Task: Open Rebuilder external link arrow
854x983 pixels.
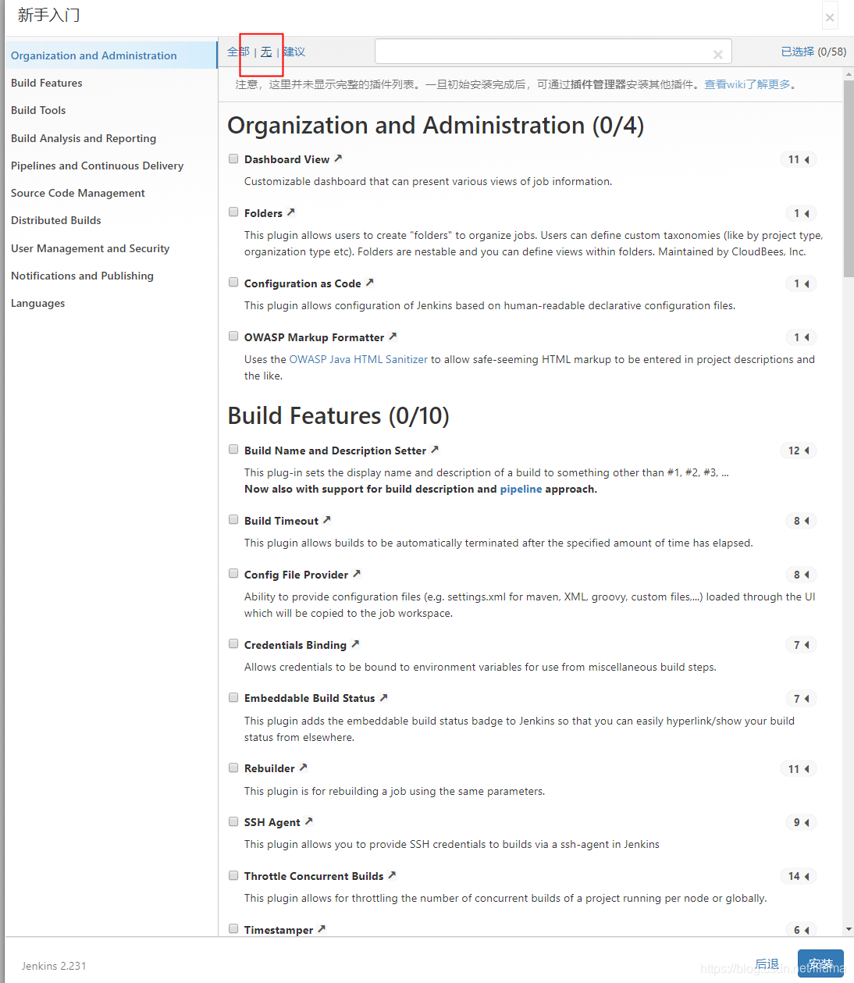Action: (304, 768)
